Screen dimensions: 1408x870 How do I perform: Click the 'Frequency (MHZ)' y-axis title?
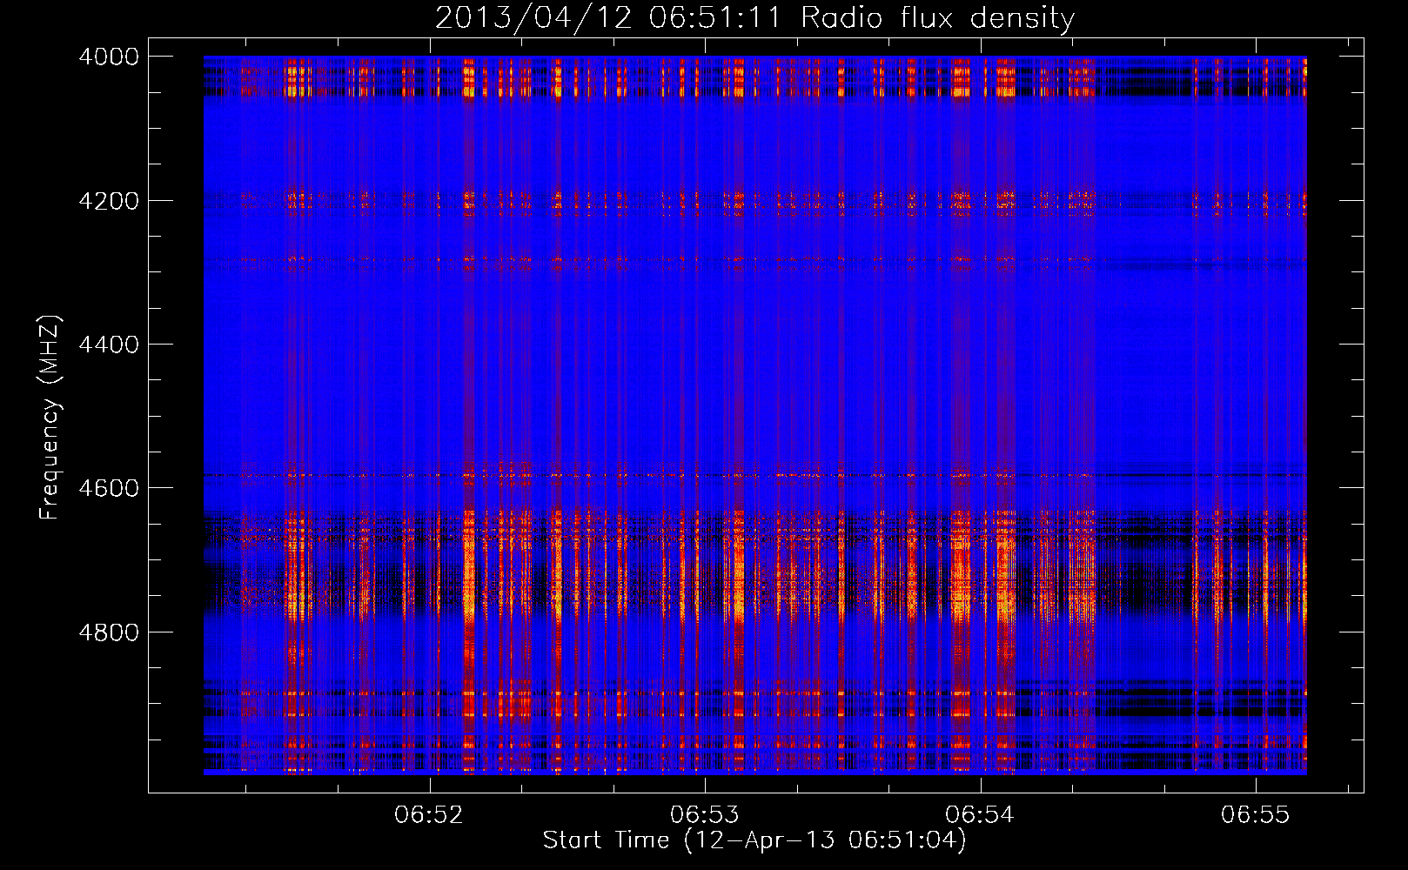(x=50, y=418)
